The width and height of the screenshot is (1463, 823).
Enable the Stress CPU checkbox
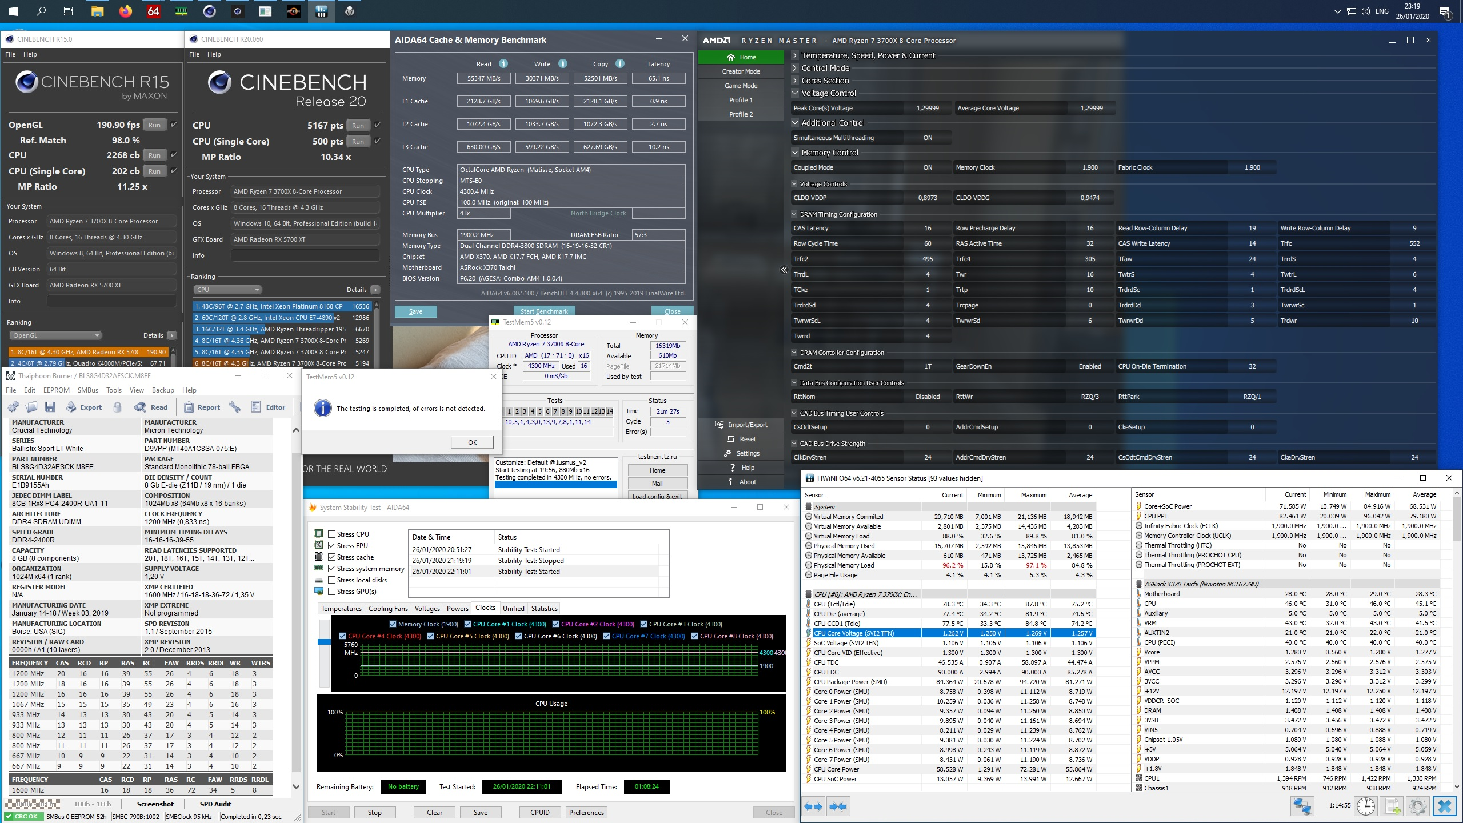point(331,534)
